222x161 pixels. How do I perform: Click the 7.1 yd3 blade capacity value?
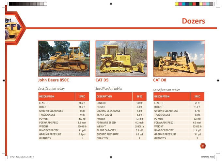pos(82,130)
